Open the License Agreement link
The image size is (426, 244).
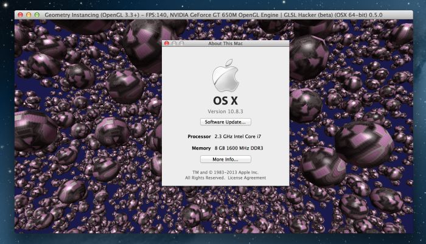pos(246,178)
